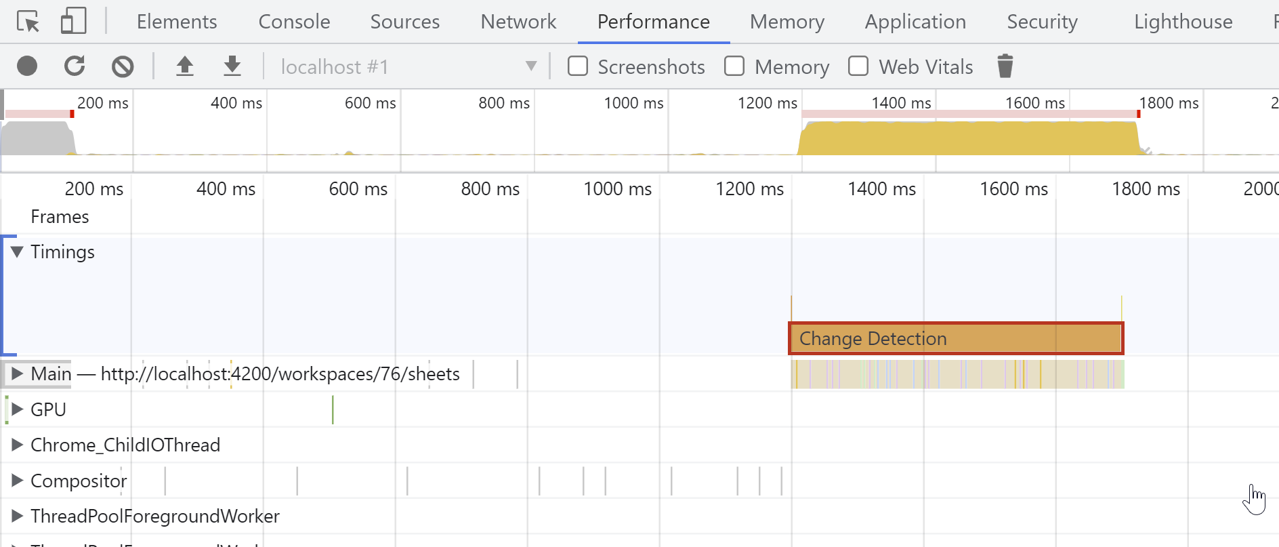Switch to the Sources tab
Screen dimensions: 1279x547
click(405, 22)
